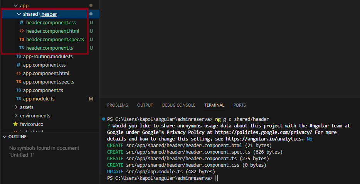Click the U badge beside header.component.spec.ts
The image size is (360, 184).
coord(91,40)
